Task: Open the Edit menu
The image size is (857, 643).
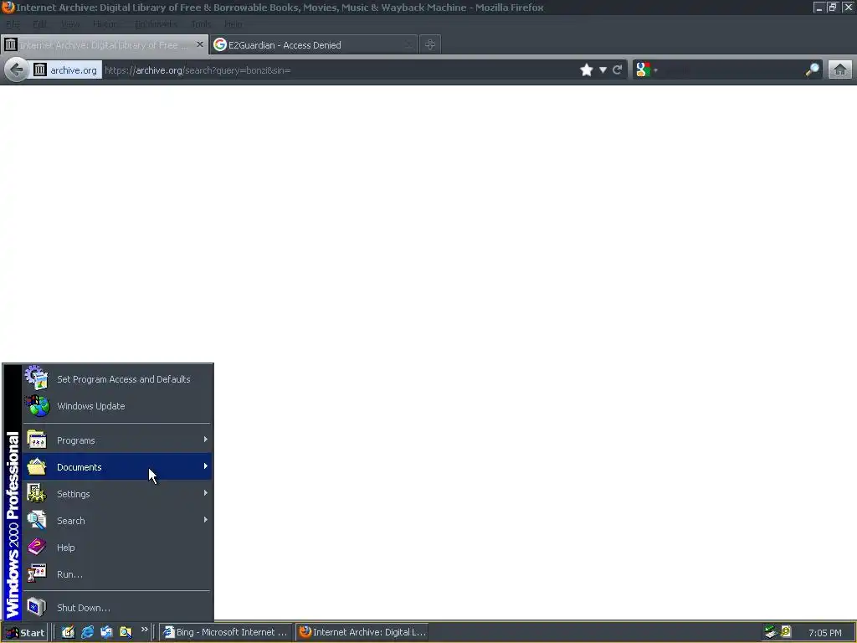Action: tap(39, 24)
